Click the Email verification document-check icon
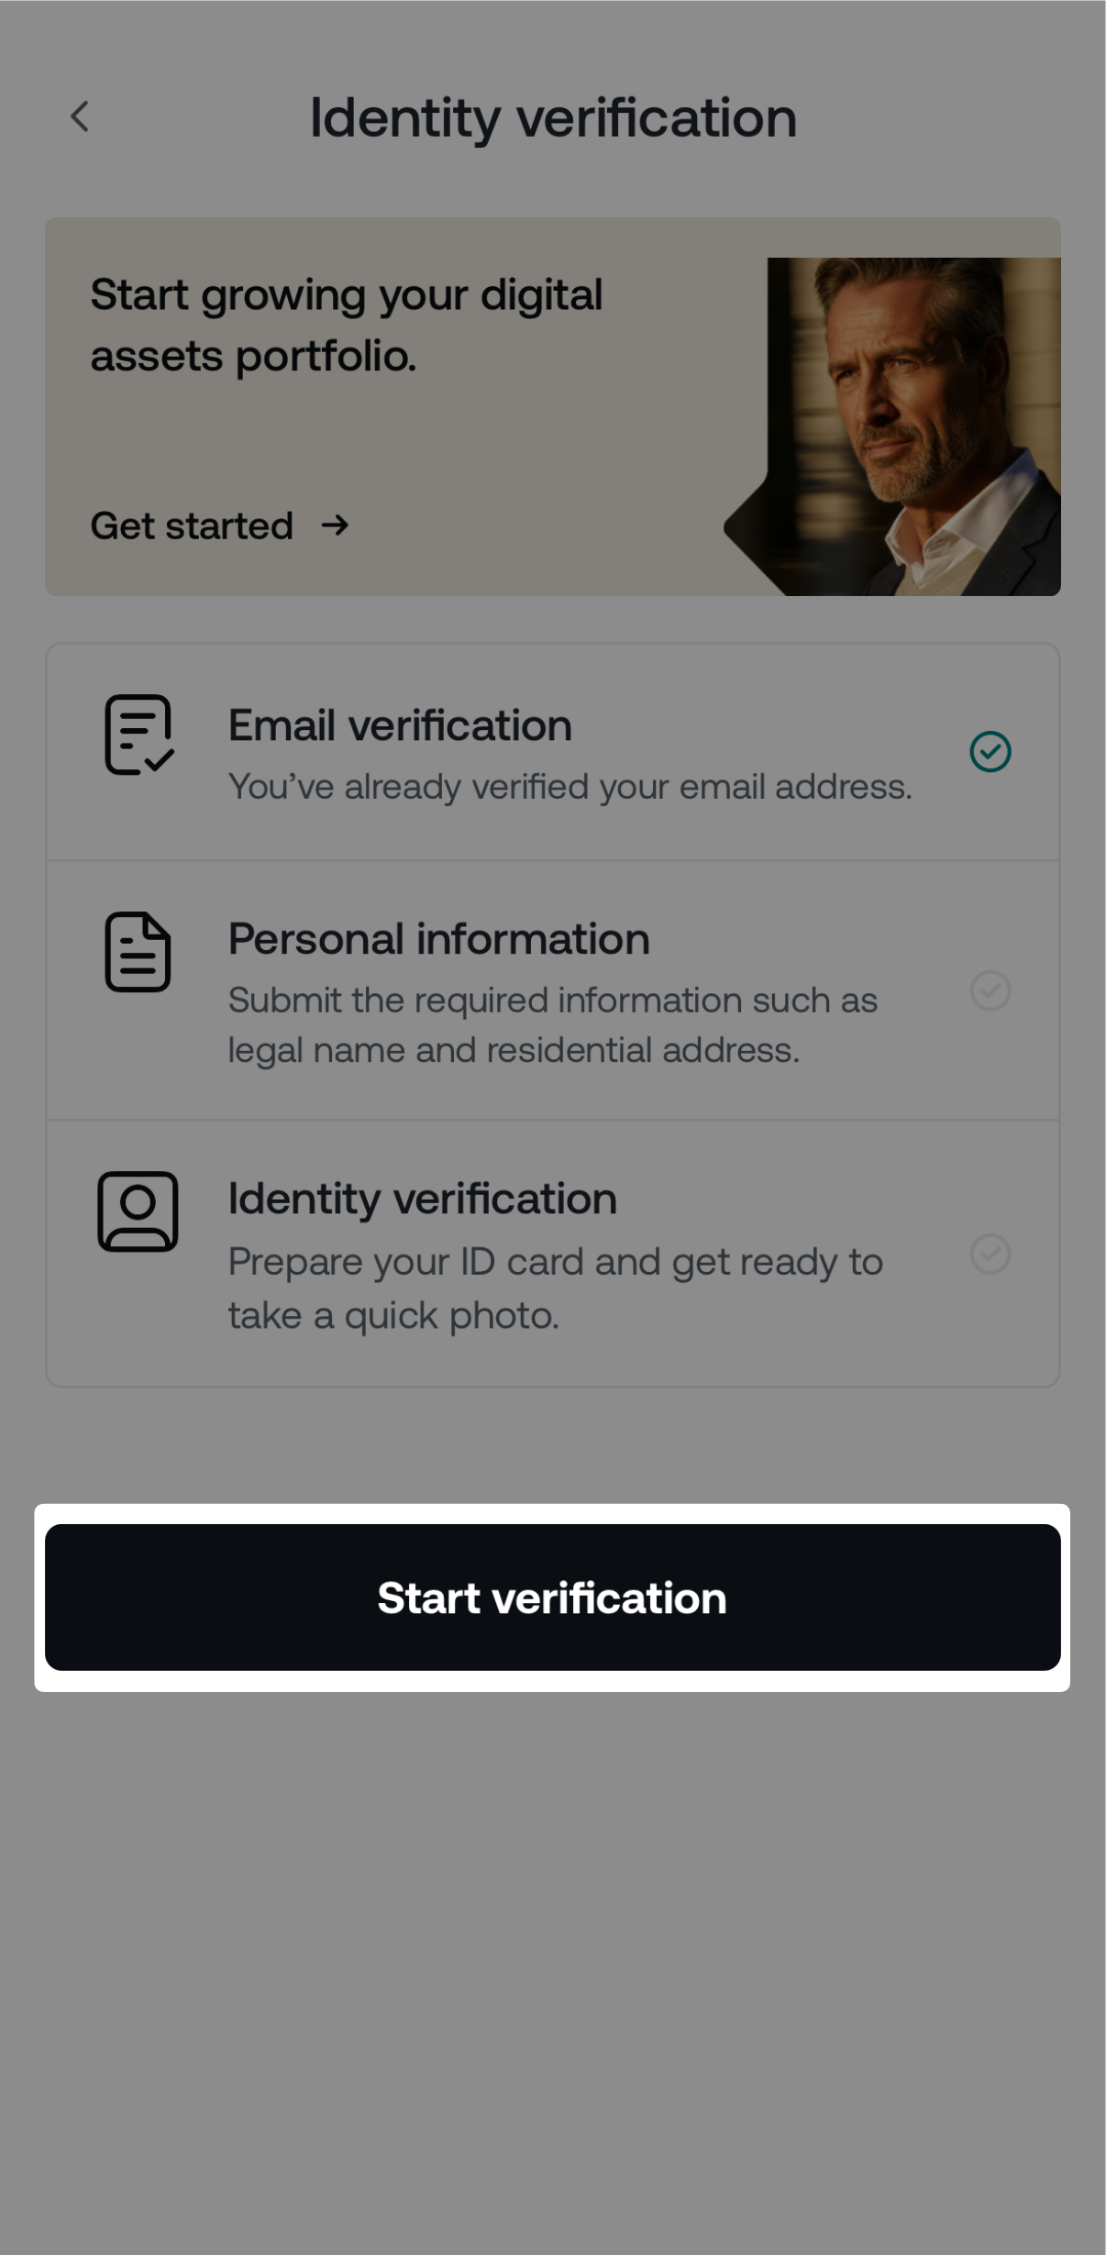The width and height of the screenshot is (1106, 2255). (x=138, y=735)
